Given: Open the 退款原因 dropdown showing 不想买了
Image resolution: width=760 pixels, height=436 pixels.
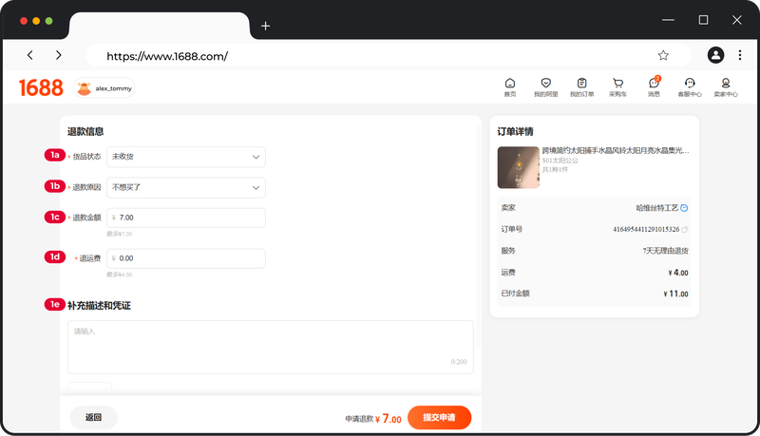Looking at the screenshot, I should [185, 187].
